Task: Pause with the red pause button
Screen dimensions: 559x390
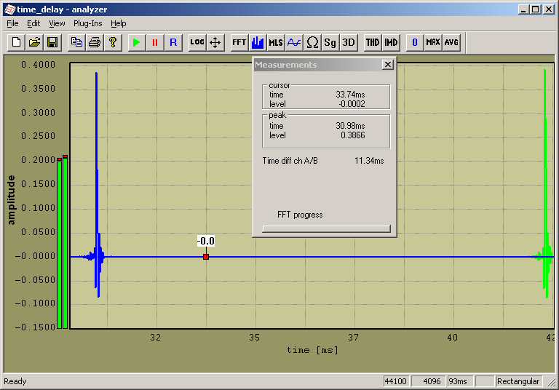Action: pyautogui.click(x=154, y=42)
